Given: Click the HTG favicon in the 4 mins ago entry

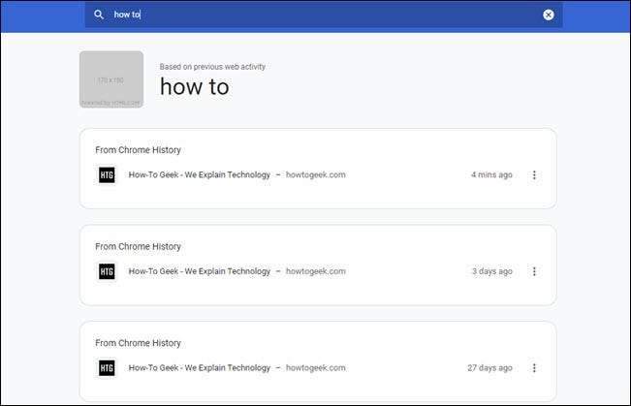Looking at the screenshot, I should click(107, 175).
